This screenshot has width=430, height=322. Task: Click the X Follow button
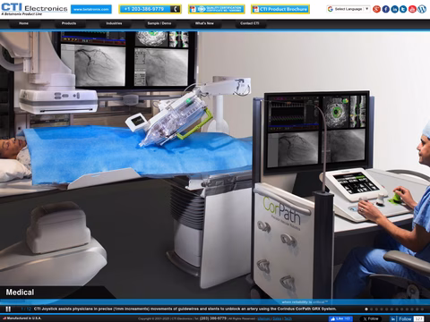[371, 318]
